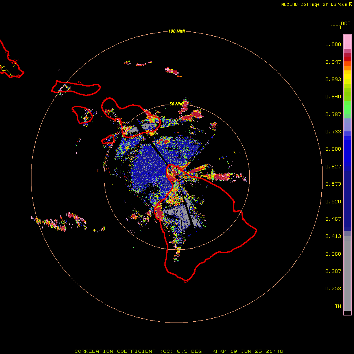Click the radar site center of the range rings
The height and width of the screenshot is (354, 354).
click(x=177, y=177)
